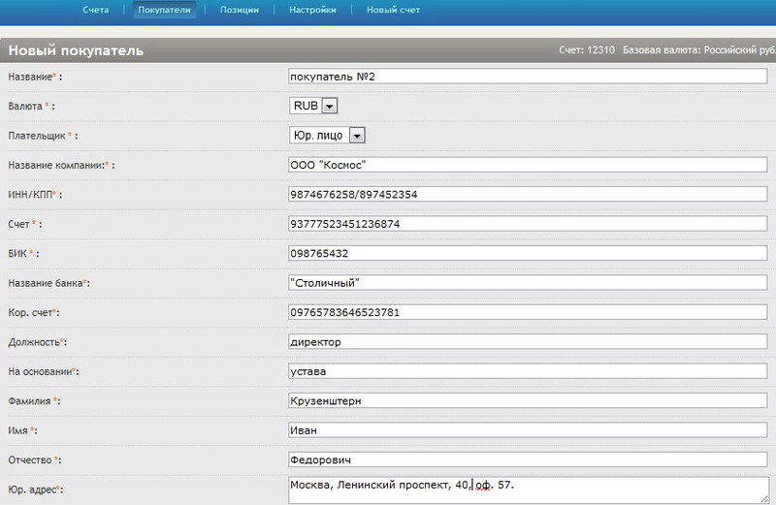Click the Валюта label
The image size is (776, 505).
click(31, 107)
